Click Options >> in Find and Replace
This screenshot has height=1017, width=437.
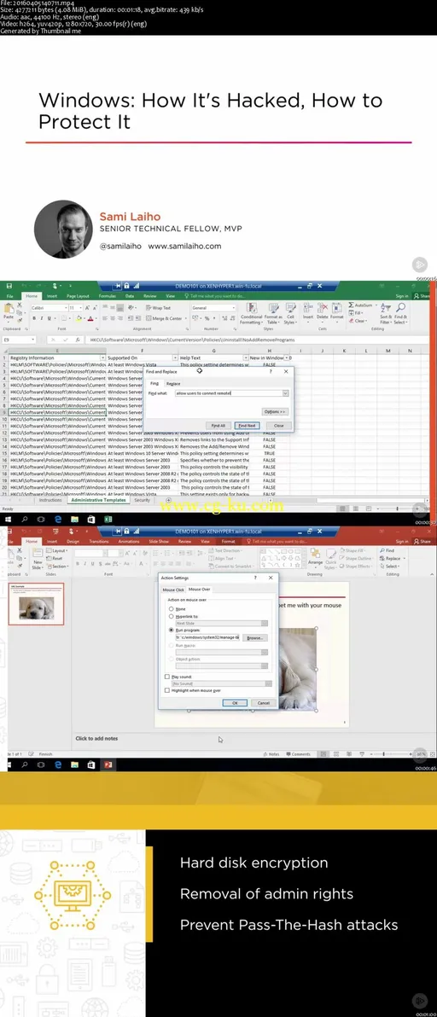coord(275,412)
